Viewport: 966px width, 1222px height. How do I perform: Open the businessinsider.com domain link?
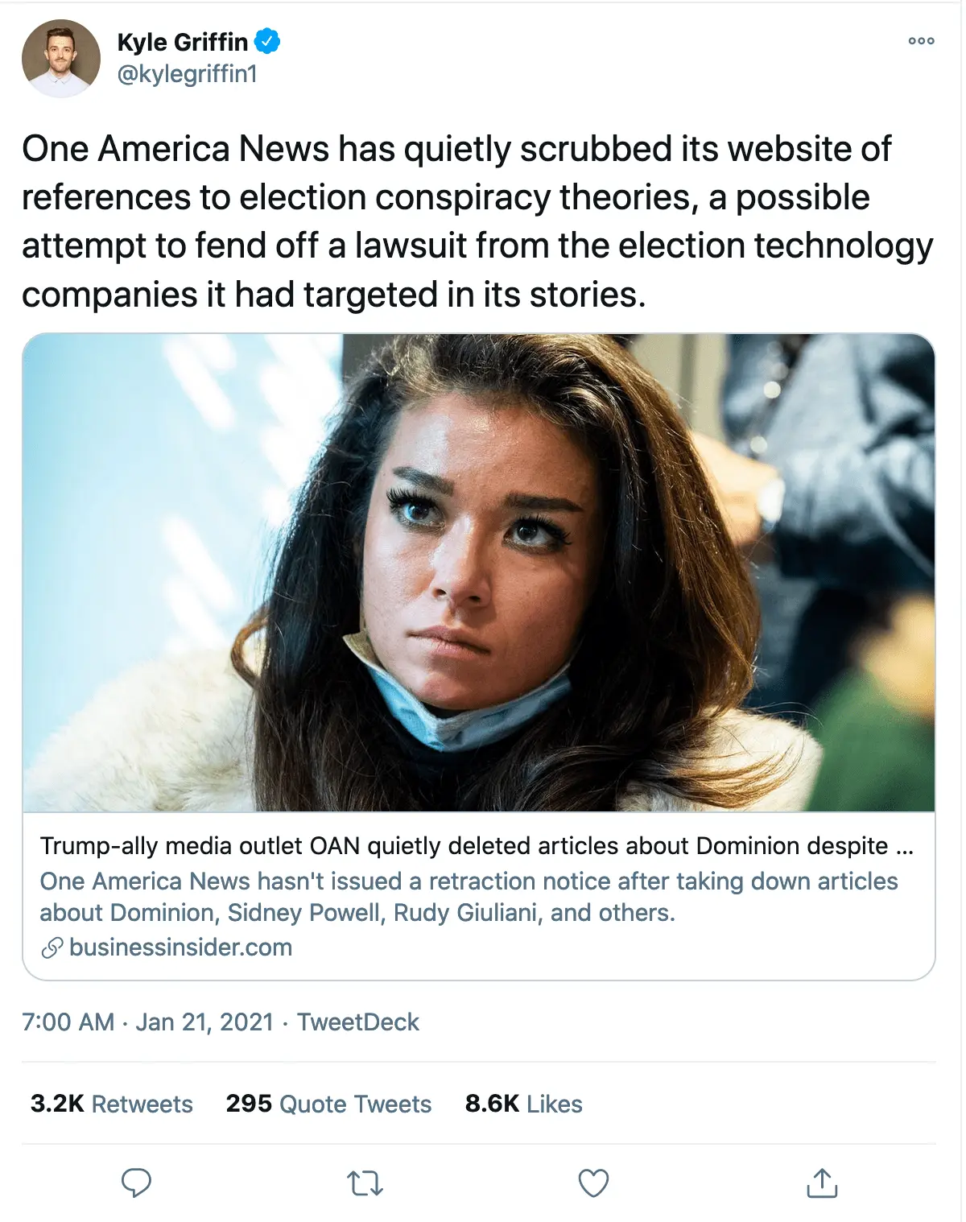pos(180,947)
